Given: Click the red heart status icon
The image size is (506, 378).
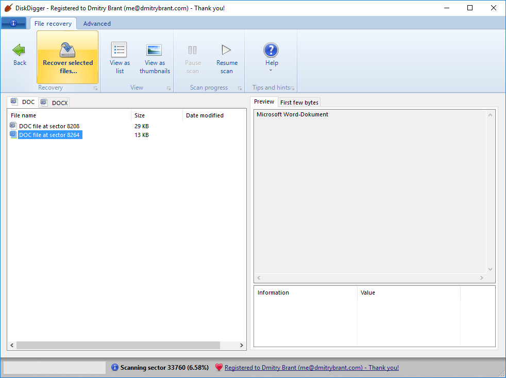Looking at the screenshot, I should click(x=219, y=367).
